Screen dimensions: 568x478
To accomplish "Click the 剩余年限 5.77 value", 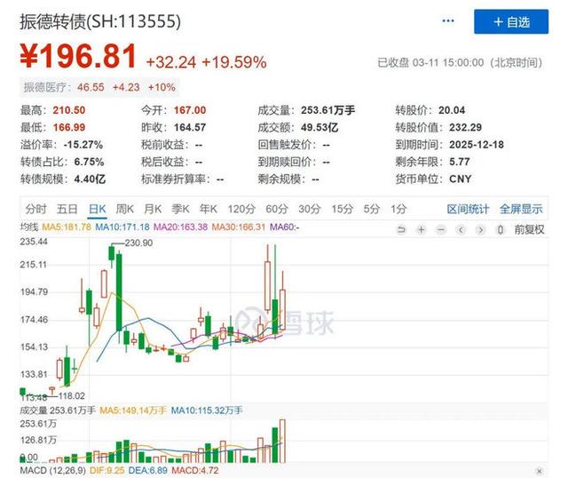I will click(x=460, y=162).
